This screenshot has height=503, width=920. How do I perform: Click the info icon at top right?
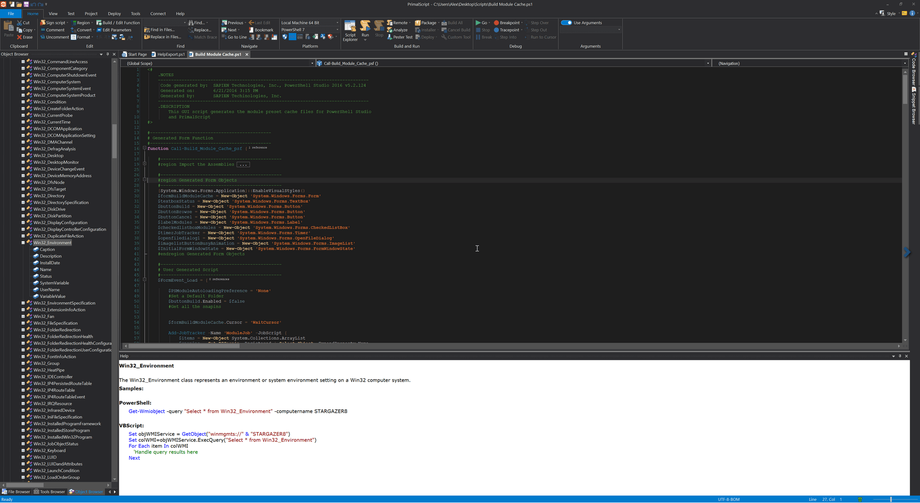coord(912,14)
